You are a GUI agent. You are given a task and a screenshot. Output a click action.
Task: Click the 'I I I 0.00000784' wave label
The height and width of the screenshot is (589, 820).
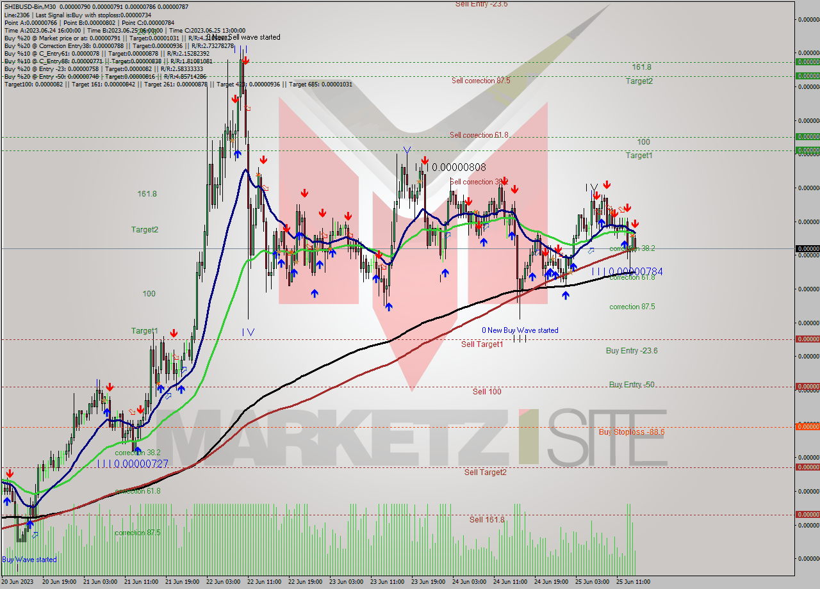click(627, 271)
